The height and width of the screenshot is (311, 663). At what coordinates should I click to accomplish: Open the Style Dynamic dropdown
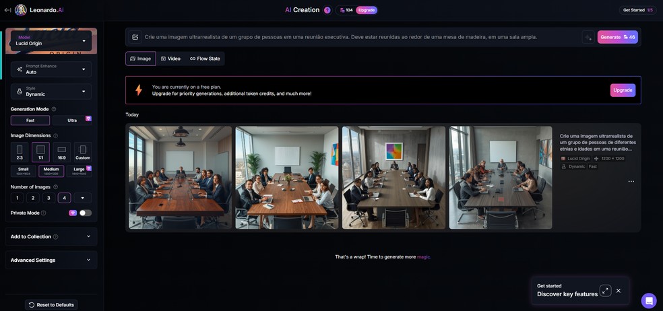click(x=51, y=92)
